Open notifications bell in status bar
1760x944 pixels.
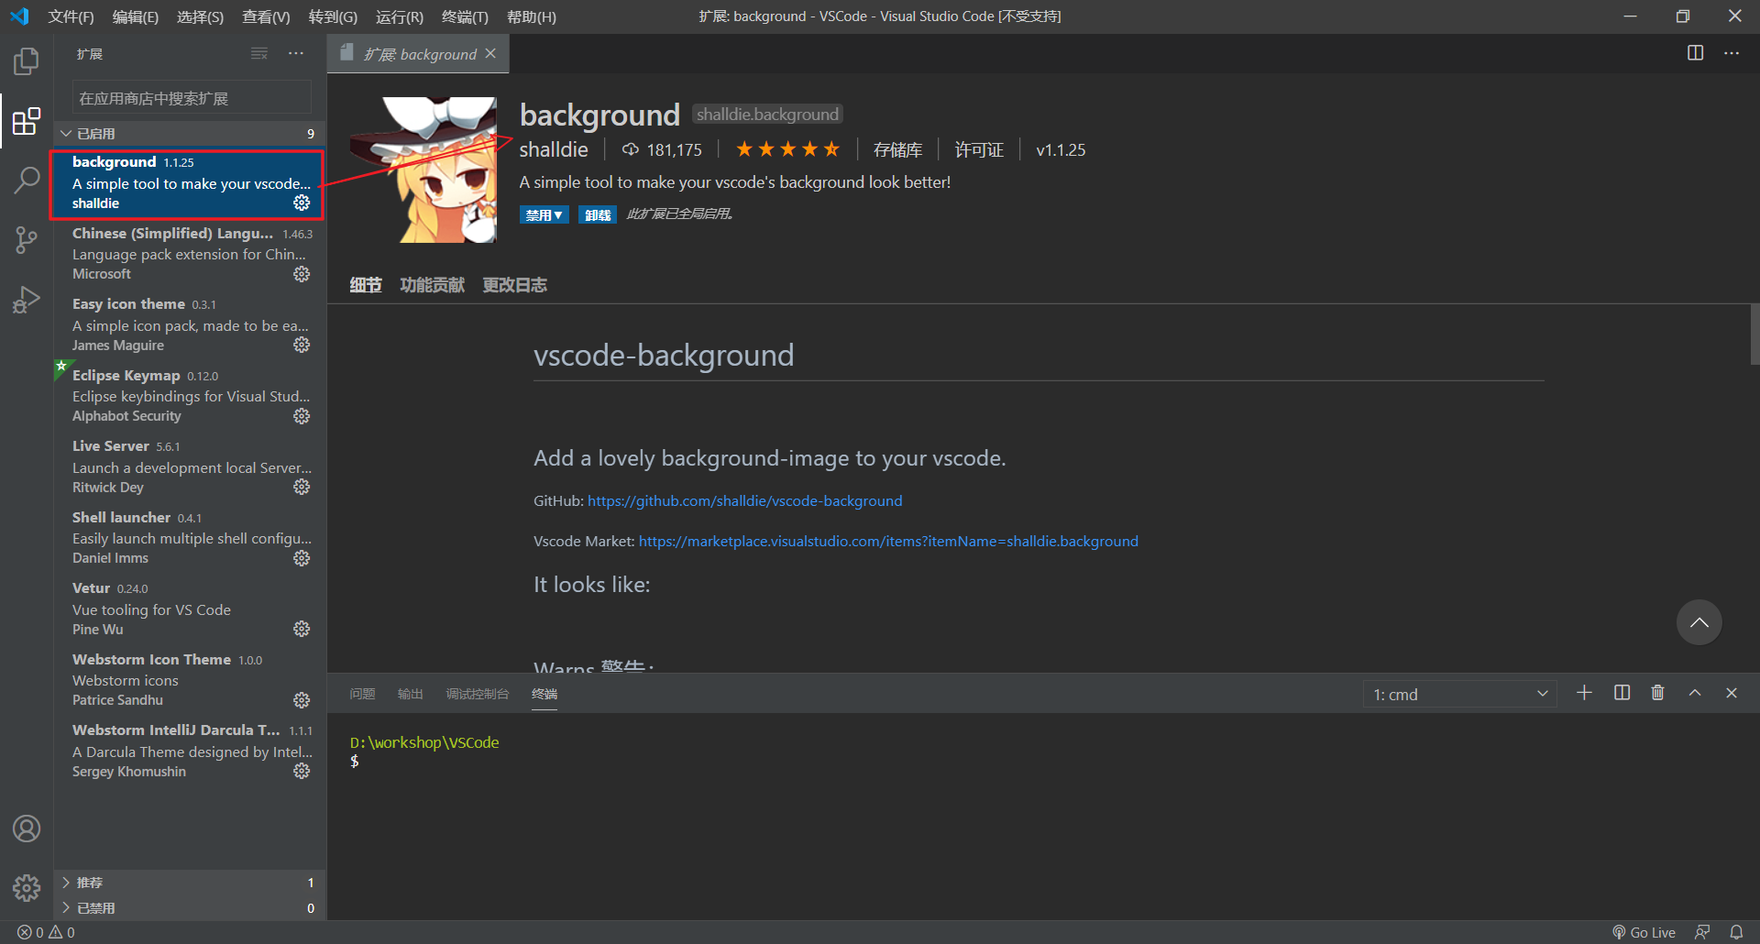pyautogui.click(x=1736, y=932)
